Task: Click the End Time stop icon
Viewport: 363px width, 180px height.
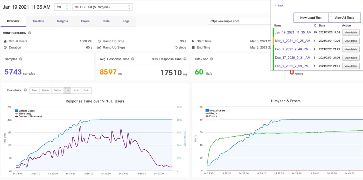Action: (x=193, y=48)
